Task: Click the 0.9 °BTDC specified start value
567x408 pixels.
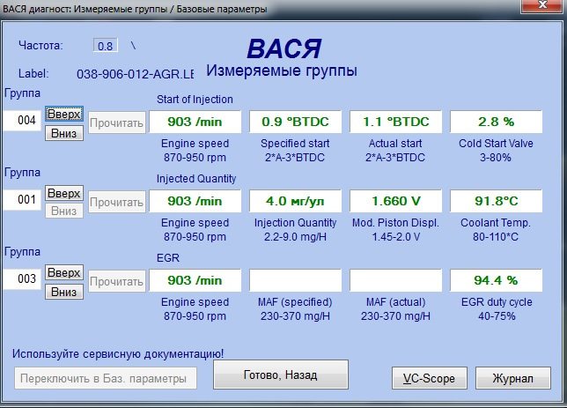Action: pos(295,122)
